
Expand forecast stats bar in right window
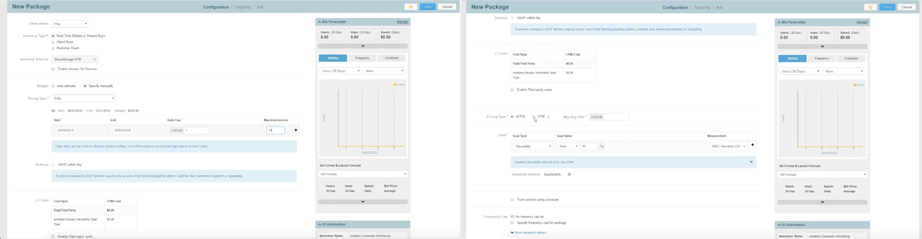coord(822,47)
